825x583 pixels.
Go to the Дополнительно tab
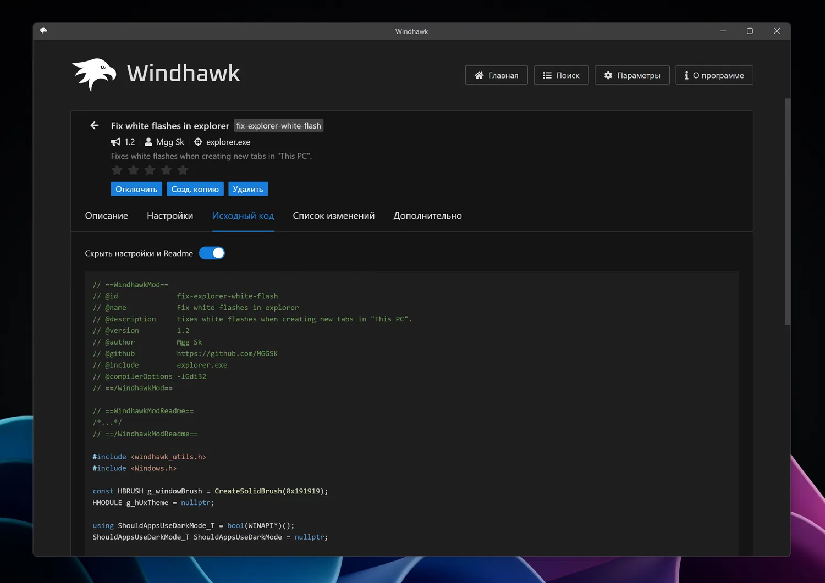(x=428, y=216)
